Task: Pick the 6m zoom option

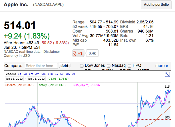Action: point(44,74)
